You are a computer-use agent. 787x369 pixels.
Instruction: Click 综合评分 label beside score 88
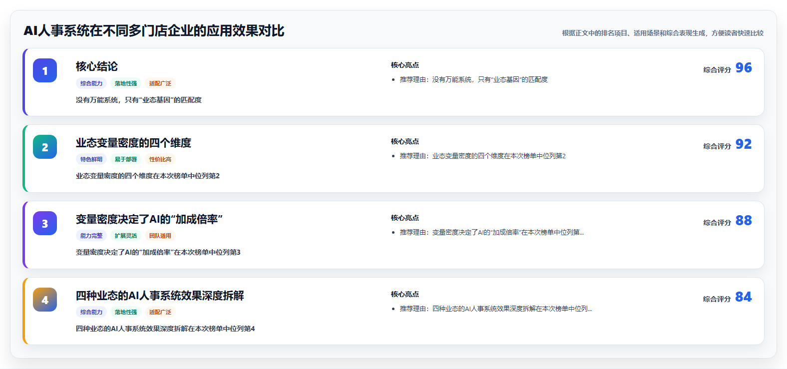[x=717, y=223]
